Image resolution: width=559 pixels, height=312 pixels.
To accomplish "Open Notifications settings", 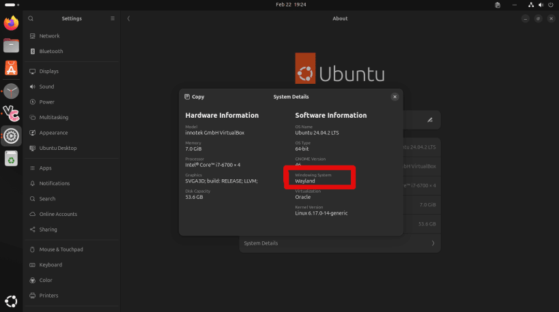I will coord(72,183).
